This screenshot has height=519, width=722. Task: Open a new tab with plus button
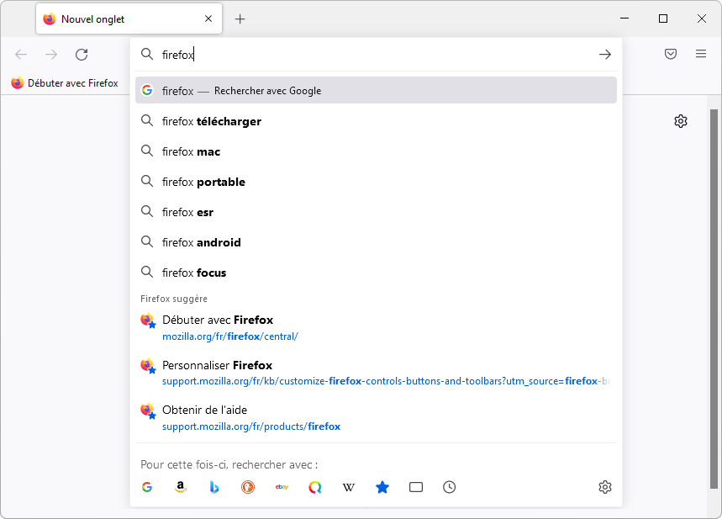(240, 19)
